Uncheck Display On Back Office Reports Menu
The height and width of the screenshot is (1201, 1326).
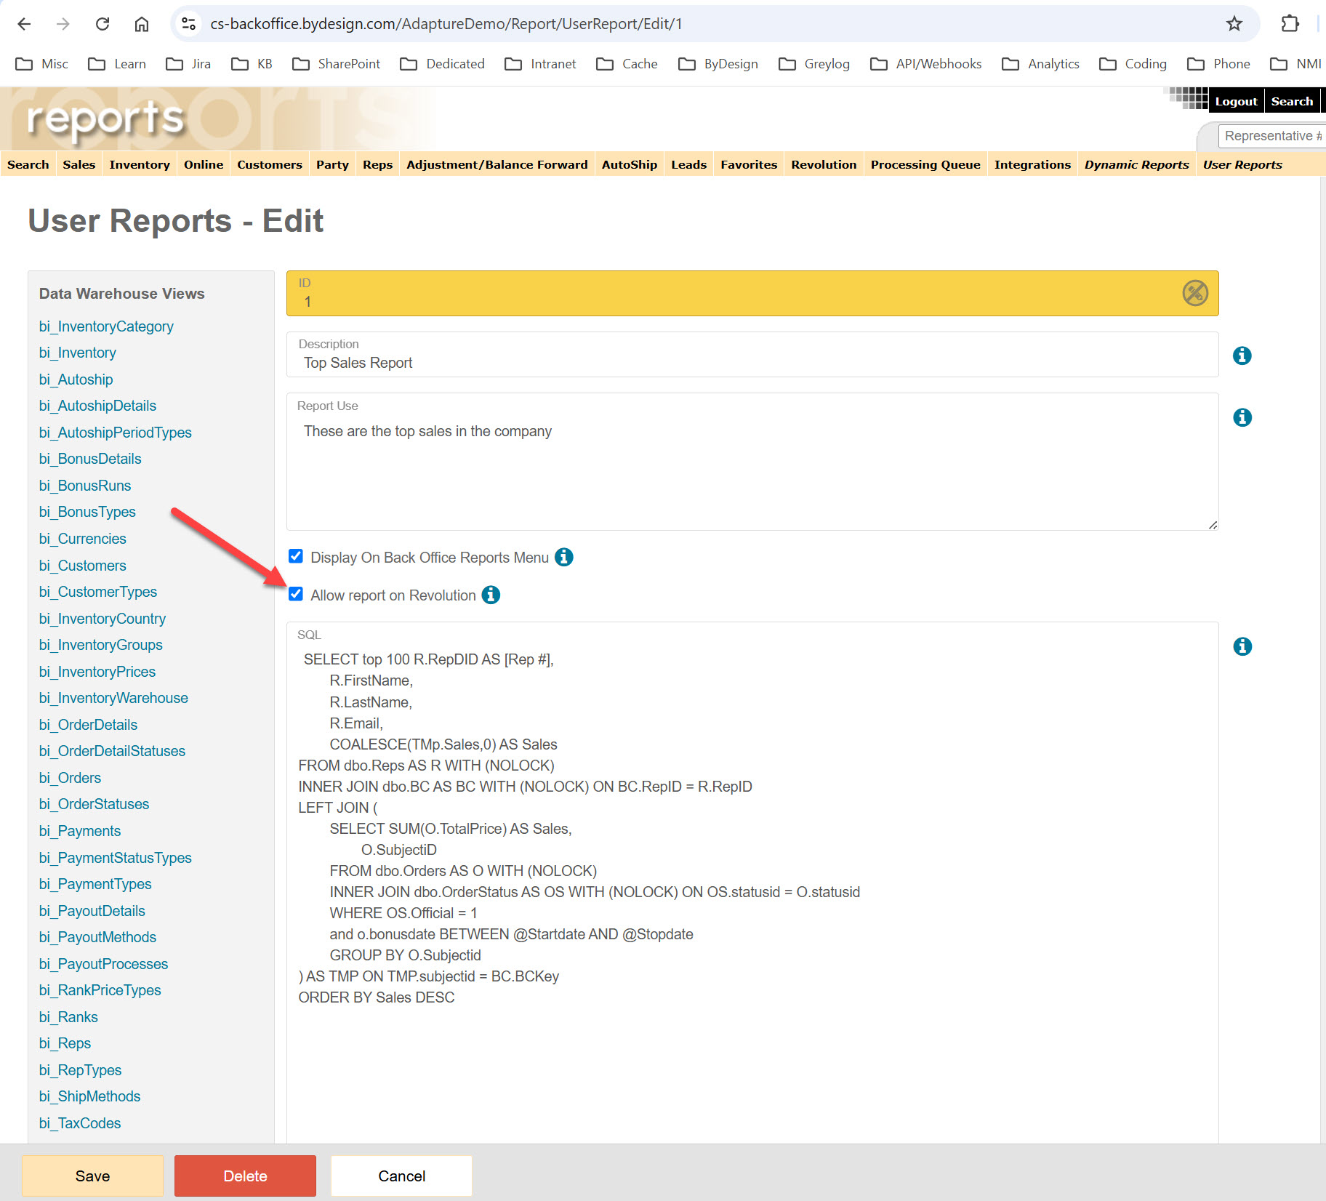tap(295, 556)
